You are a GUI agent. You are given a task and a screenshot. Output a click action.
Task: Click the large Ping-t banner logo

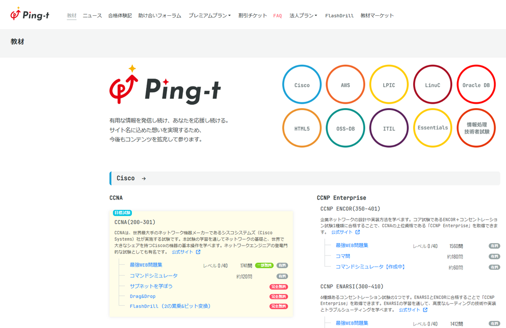tap(165, 85)
